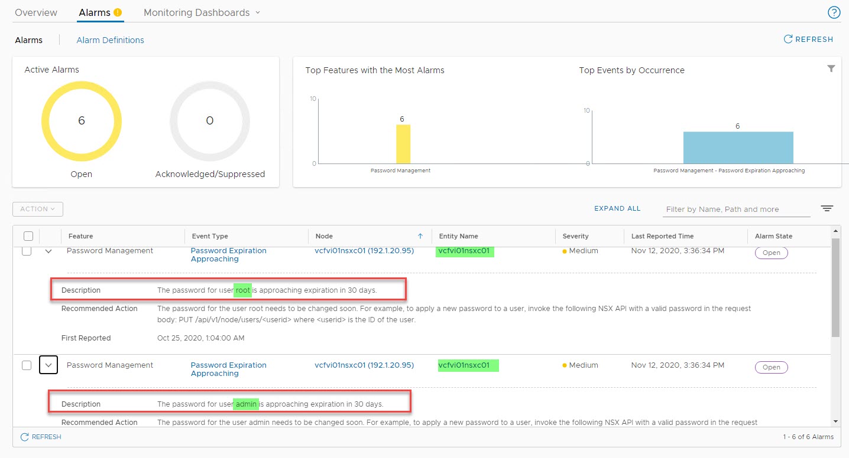Collapse the admin password alarm row chevron
Screen dimensions: 849x458
point(49,365)
